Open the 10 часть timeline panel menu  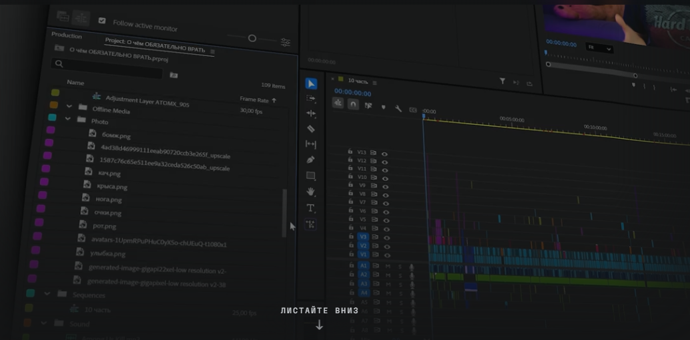(x=375, y=82)
